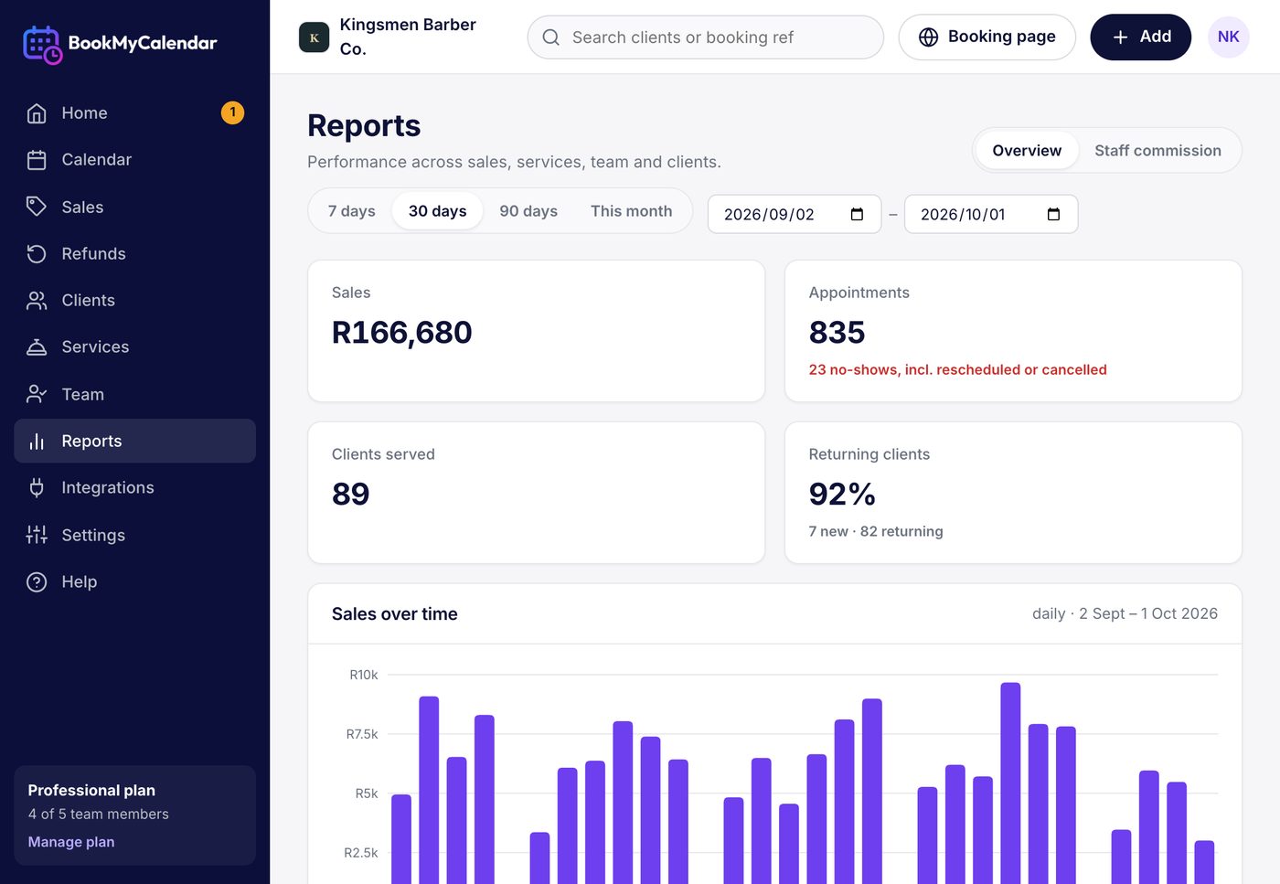Click the Clients served value 89
The image size is (1280, 884).
(x=350, y=495)
